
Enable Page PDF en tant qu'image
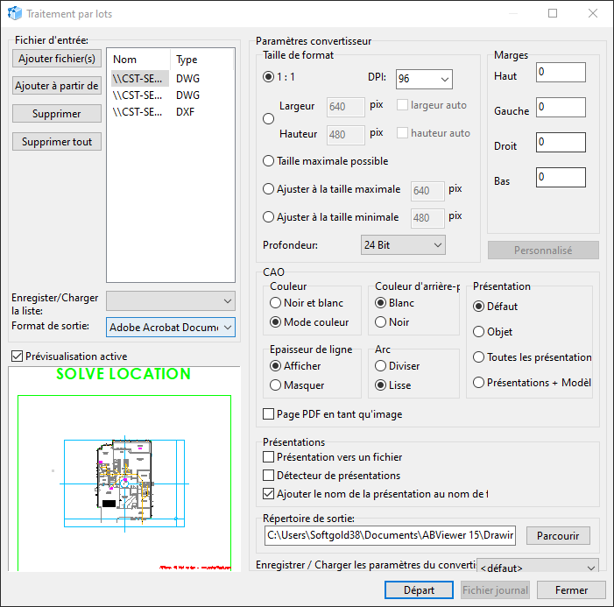269,414
